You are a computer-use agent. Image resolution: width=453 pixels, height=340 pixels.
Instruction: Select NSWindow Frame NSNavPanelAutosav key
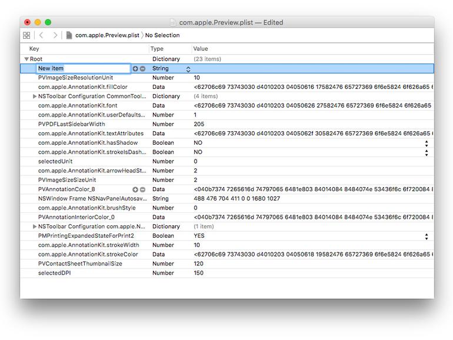(92, 198)
